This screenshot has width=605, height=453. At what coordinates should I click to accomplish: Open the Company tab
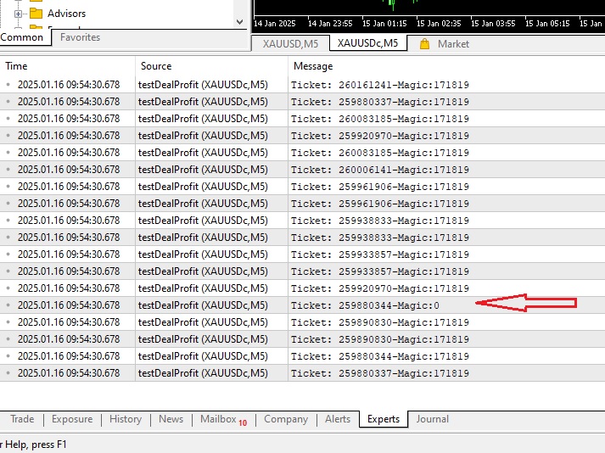(286, 419)
